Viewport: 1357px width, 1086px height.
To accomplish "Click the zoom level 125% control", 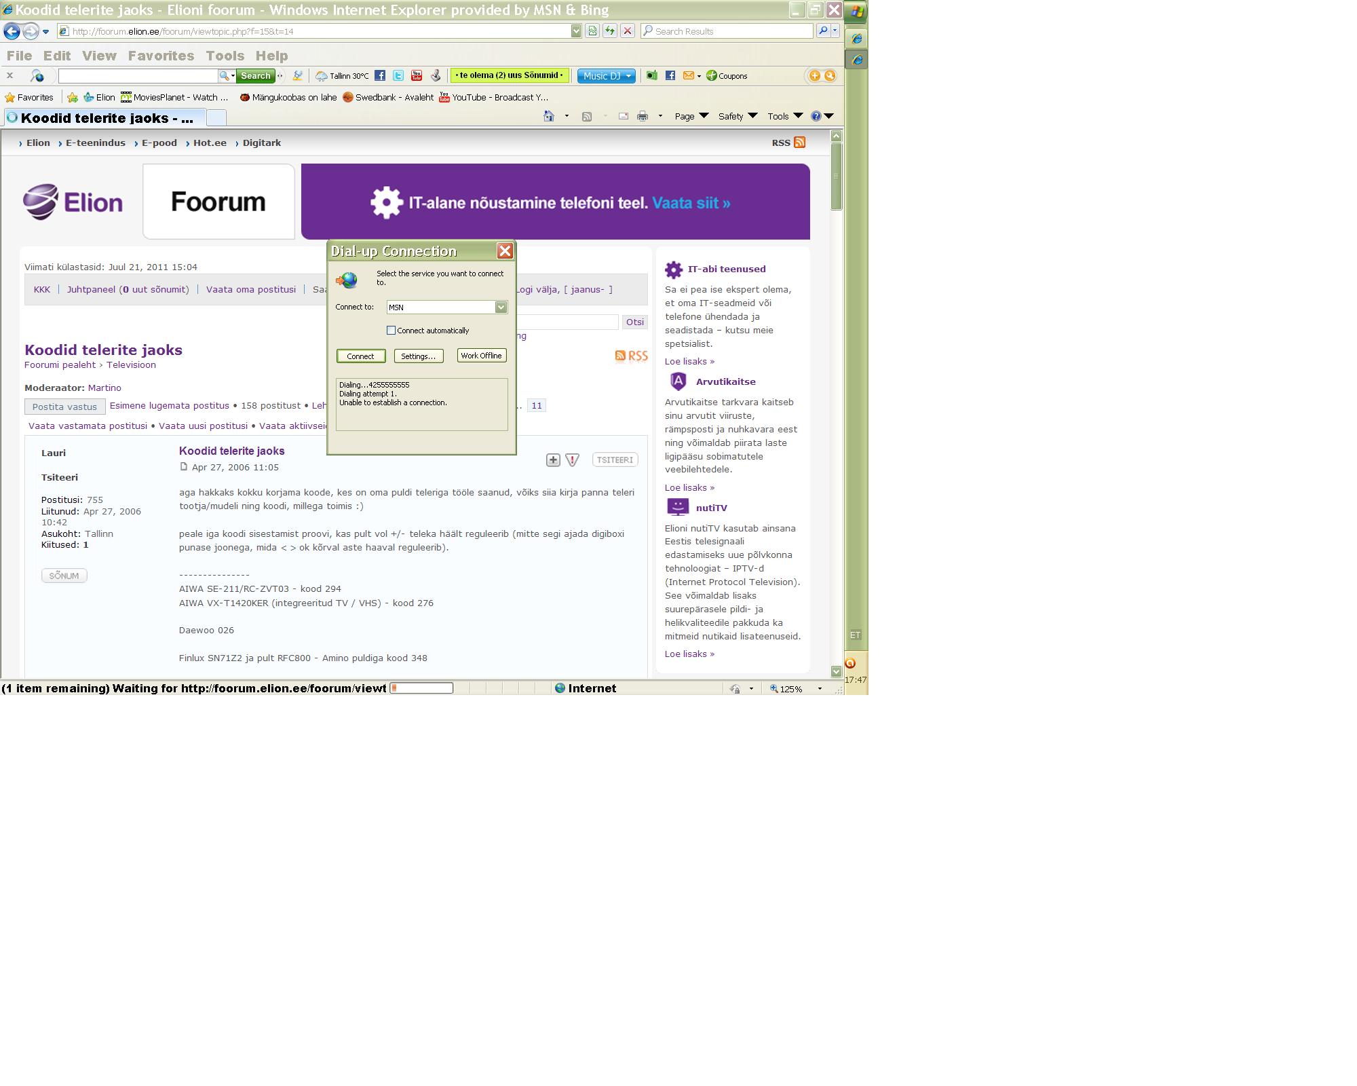I will click(x=791, y=688).
